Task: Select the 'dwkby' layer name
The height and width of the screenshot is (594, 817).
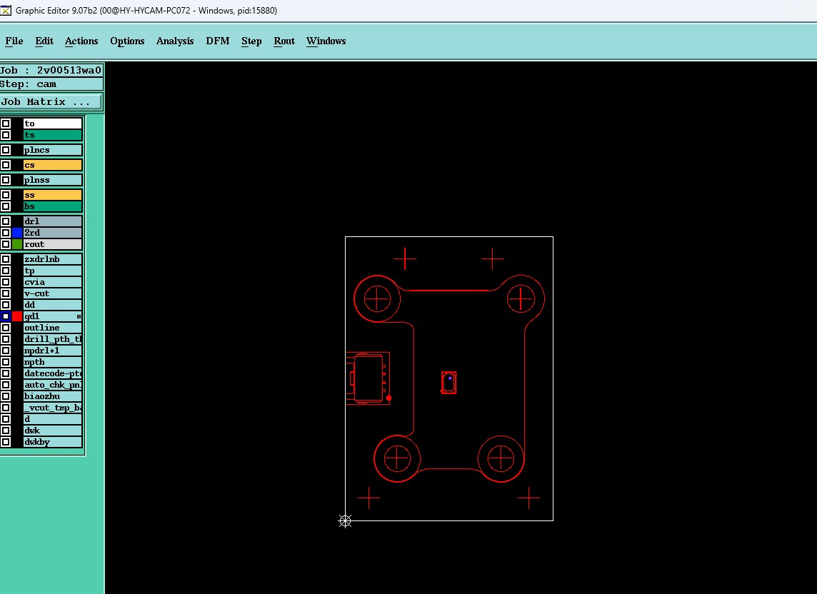Action: (x=53, y=442)
